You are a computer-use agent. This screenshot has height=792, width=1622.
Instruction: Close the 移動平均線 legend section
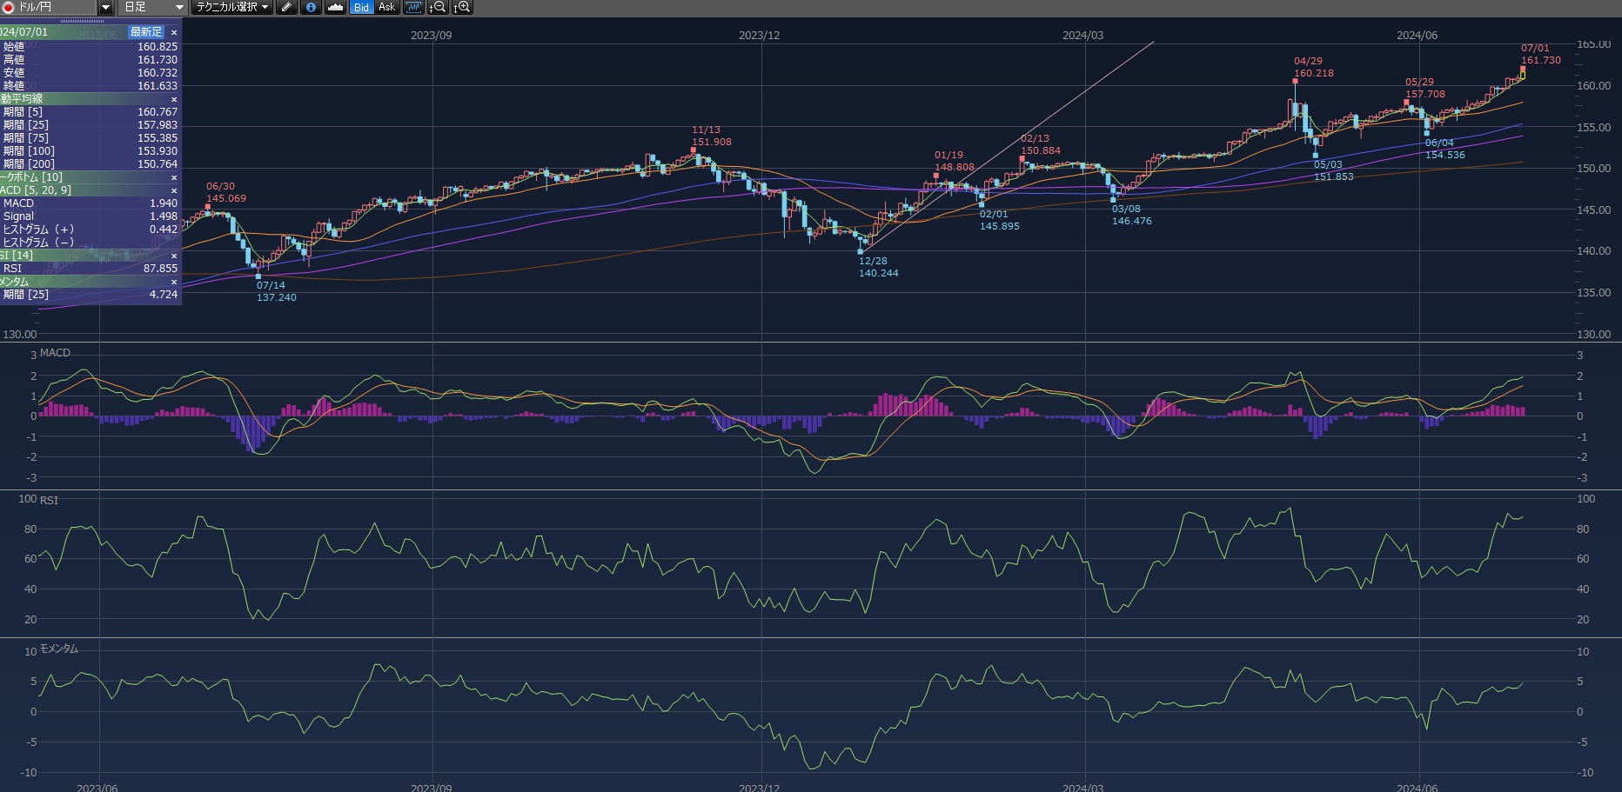174,99
